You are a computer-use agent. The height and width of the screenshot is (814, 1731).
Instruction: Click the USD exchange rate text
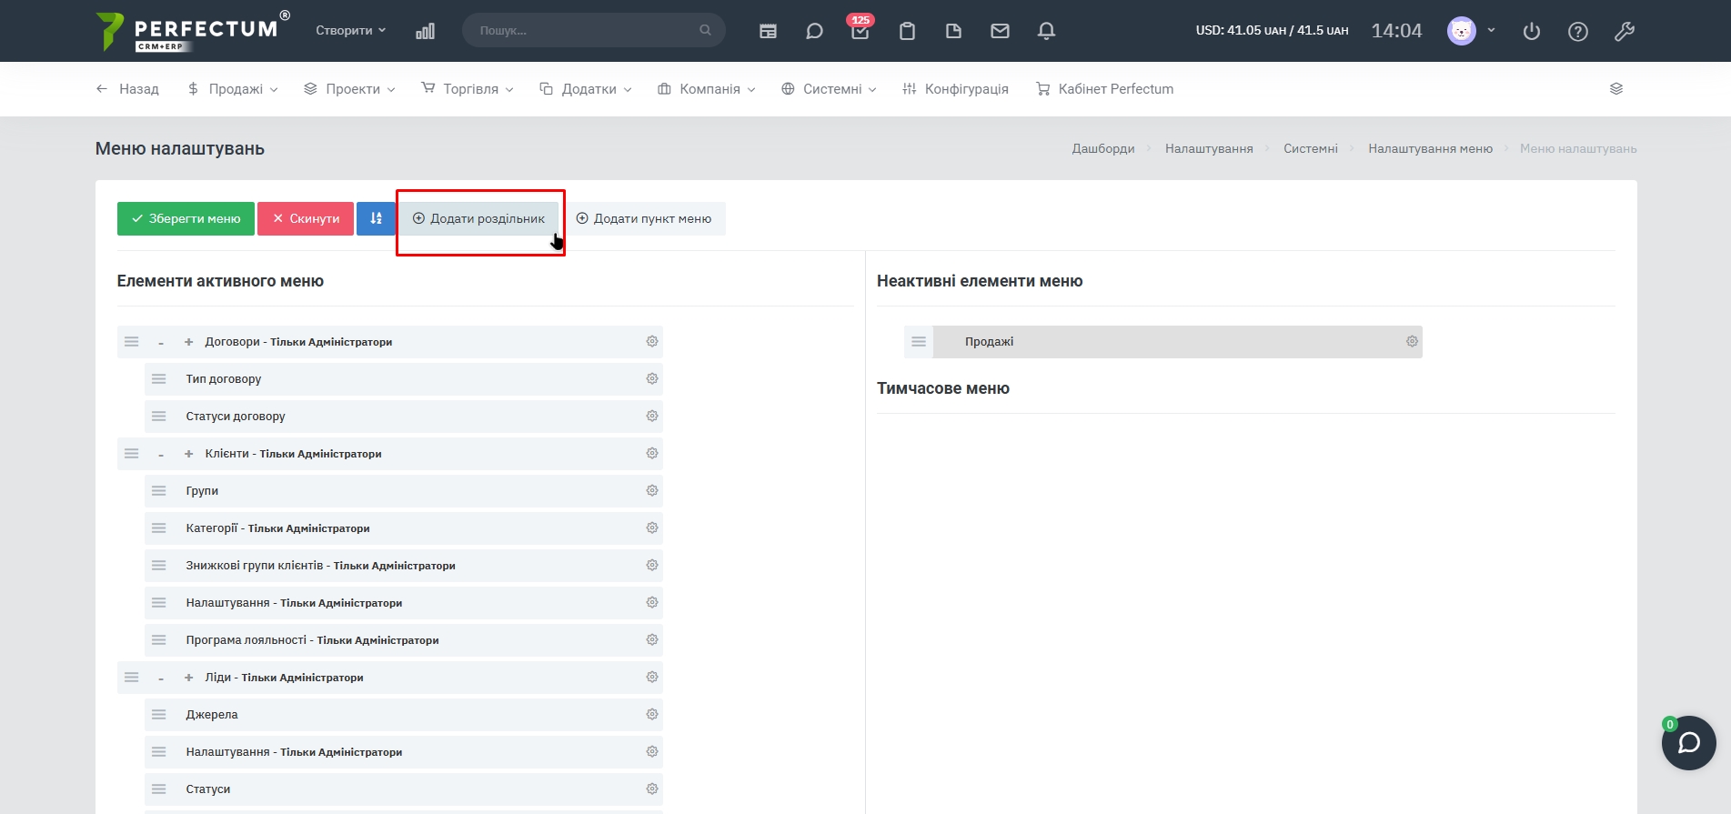[x=1272, y=30]
